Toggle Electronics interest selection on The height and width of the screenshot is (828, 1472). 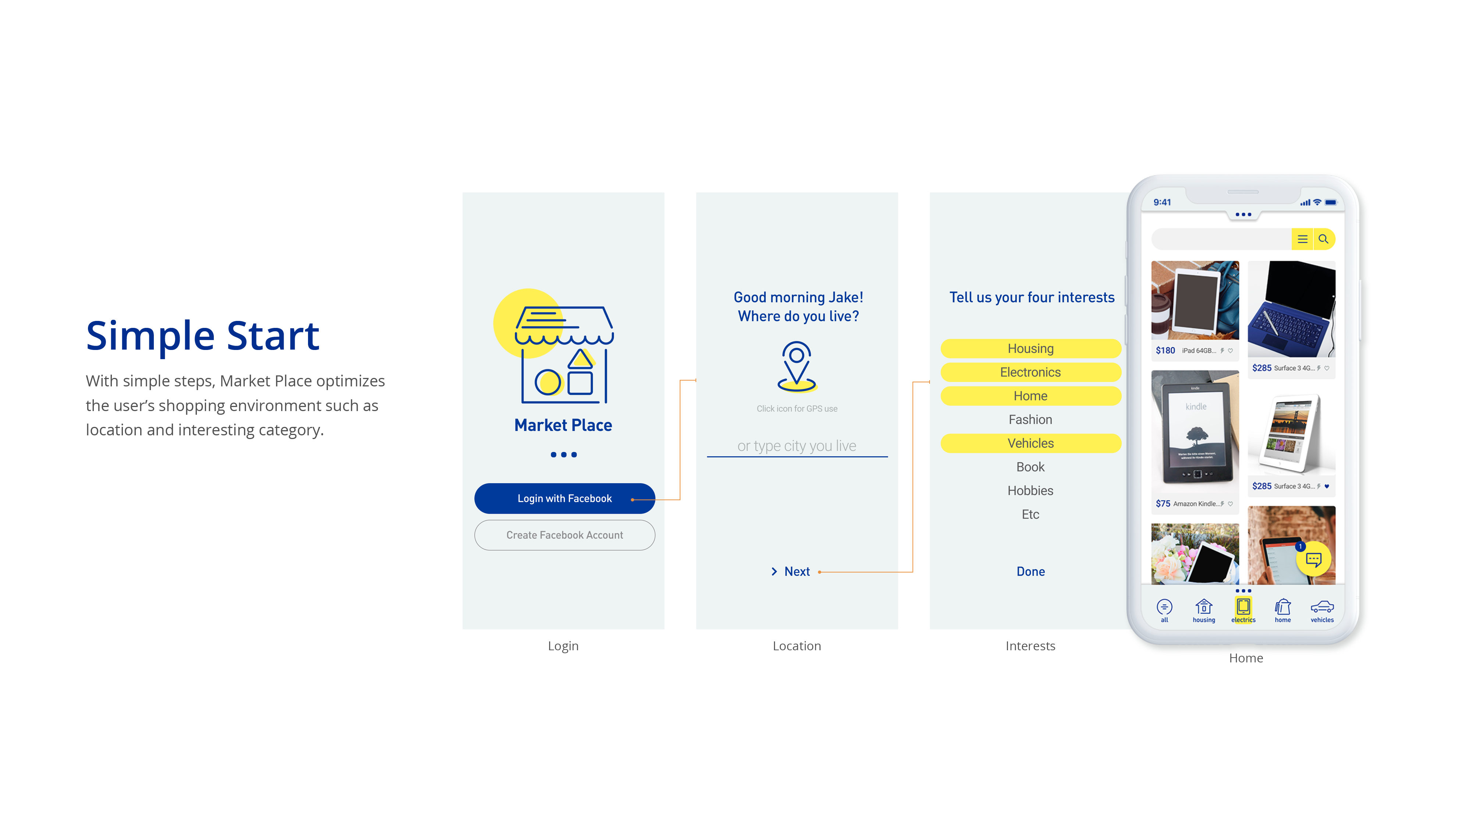pyautogui.click(x=1029, y=372)
